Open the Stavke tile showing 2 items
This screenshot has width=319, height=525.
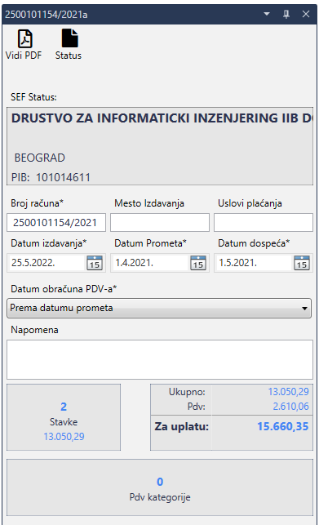click(x=64, y=417)
